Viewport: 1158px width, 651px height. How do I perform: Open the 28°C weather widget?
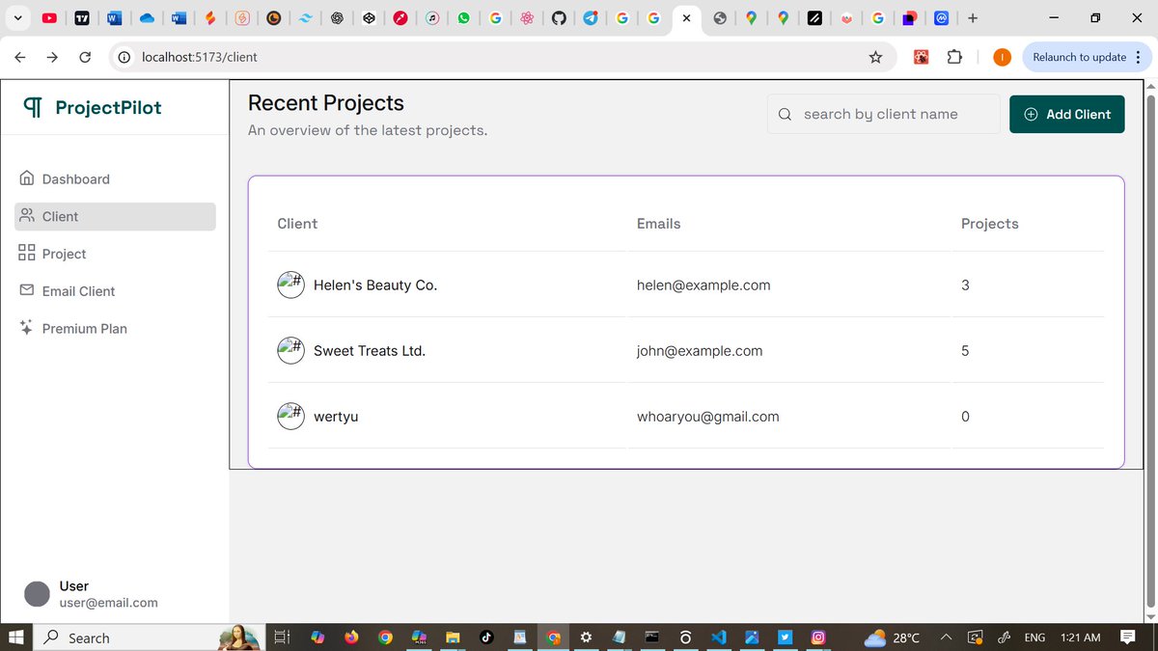pos(893,637)
